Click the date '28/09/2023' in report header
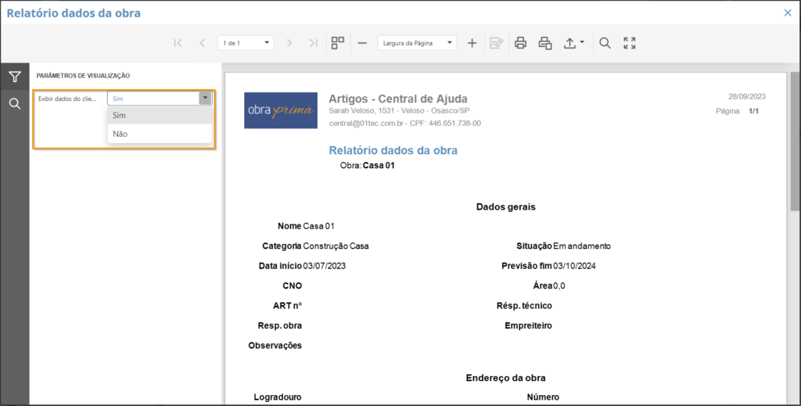This screenshot has height=406, width=801. 747,96
